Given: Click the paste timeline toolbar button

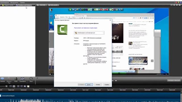Looking at the screenshot, I should [x=28, y=86].
